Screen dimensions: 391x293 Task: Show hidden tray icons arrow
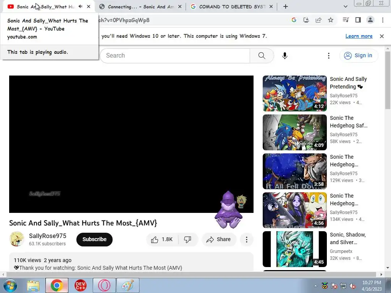tap(315, 286)
